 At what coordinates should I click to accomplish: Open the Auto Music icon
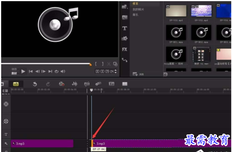87,84
